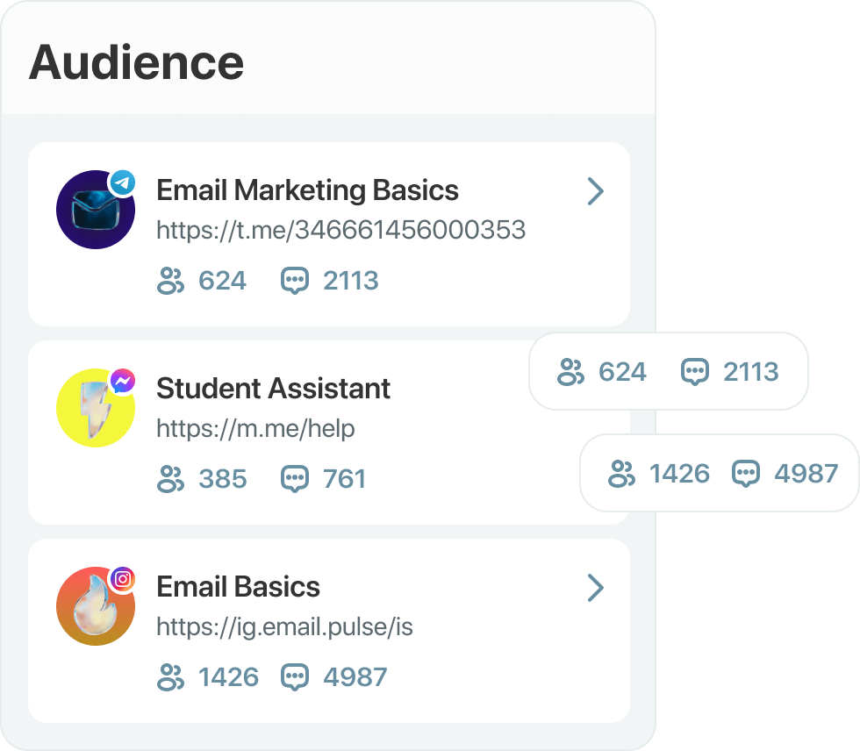This screenshot has width=860, height=751.
Task: Open the m.me/help link
Action: tap(255, 428)
